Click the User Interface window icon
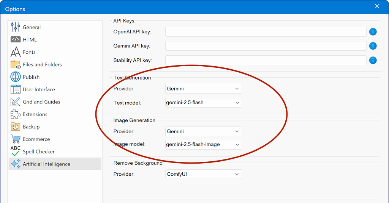 (x=15, y=89)
